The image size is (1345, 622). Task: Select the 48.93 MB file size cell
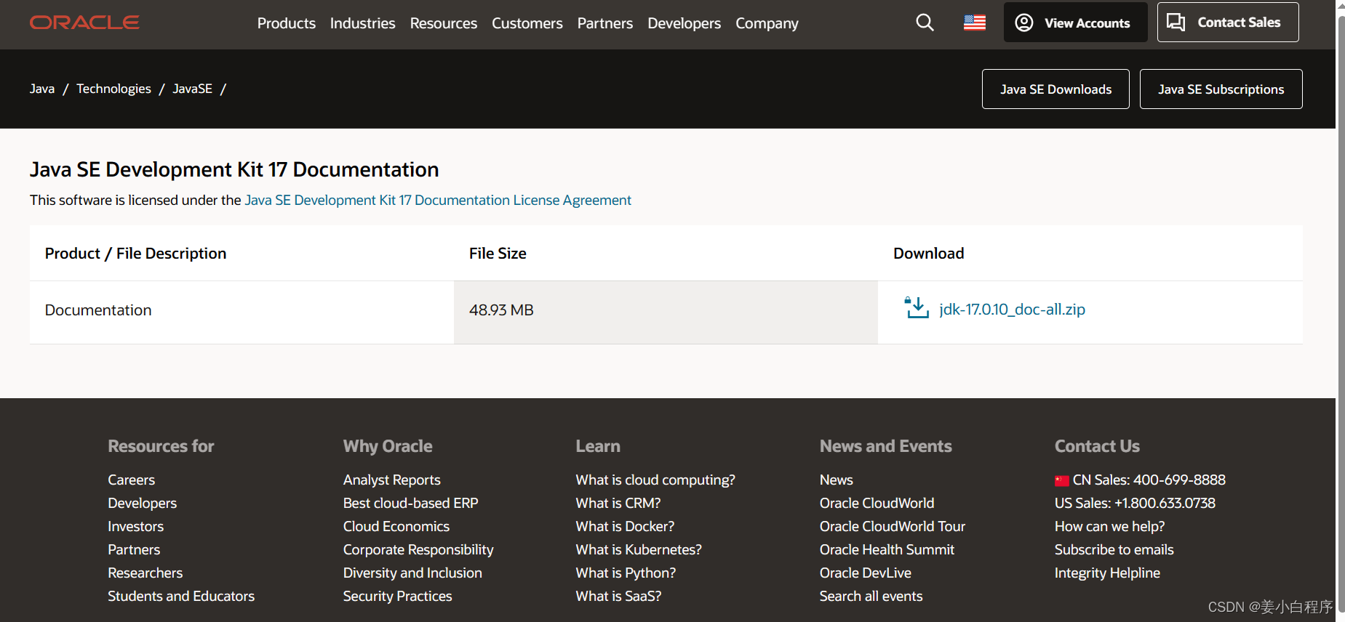point(666,312)
